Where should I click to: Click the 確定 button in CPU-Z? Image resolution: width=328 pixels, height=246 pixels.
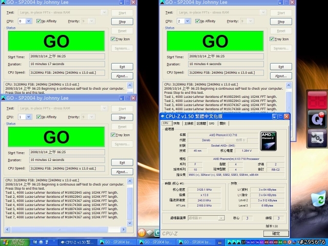(x=276, y=234)
